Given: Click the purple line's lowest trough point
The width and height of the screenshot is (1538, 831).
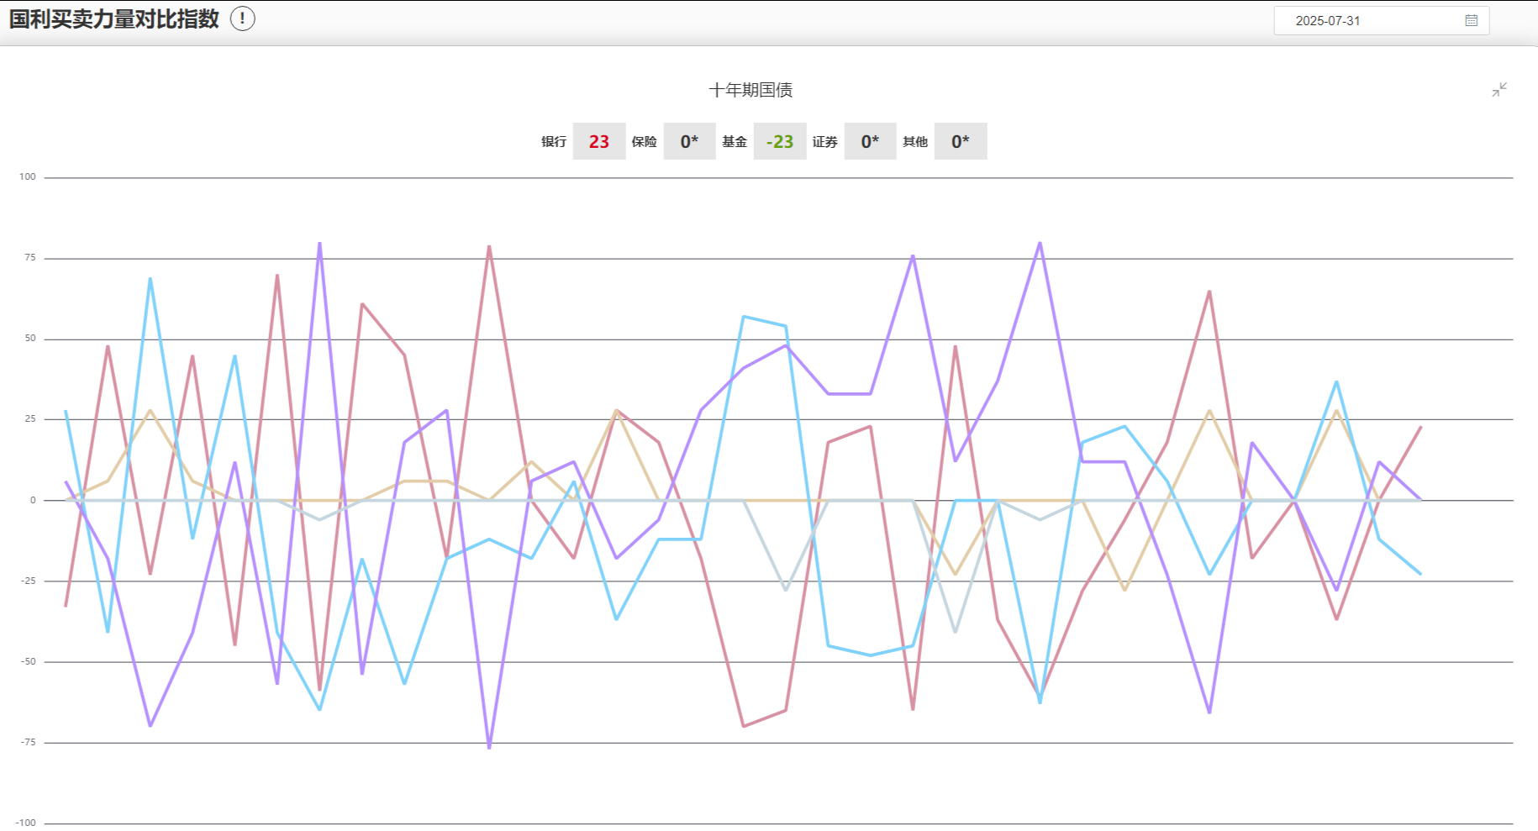Looking at the screenshot, I should (489, 747).
